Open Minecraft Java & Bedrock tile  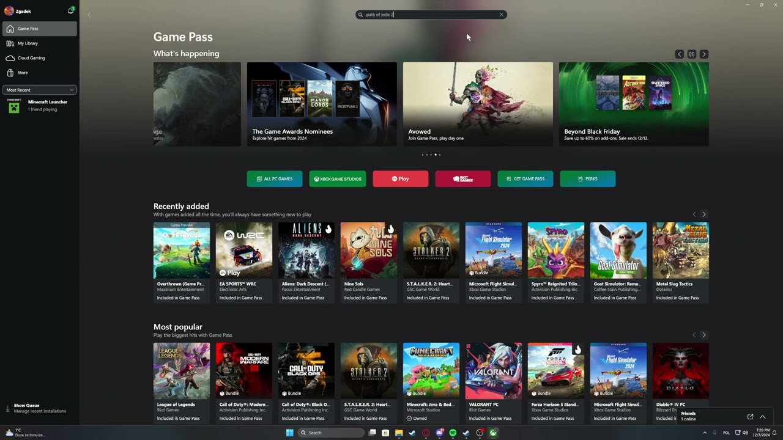(431, 383)
